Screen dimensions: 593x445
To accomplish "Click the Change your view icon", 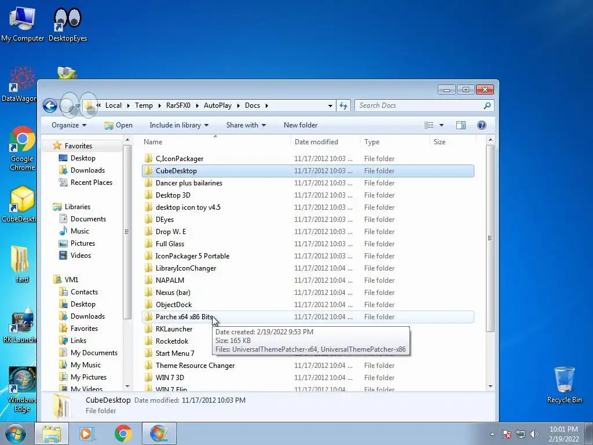I will [429, 125].
